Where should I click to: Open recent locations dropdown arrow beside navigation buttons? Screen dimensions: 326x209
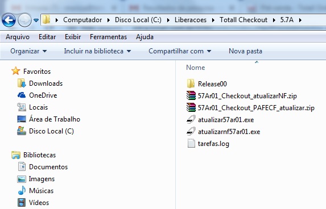36,20
